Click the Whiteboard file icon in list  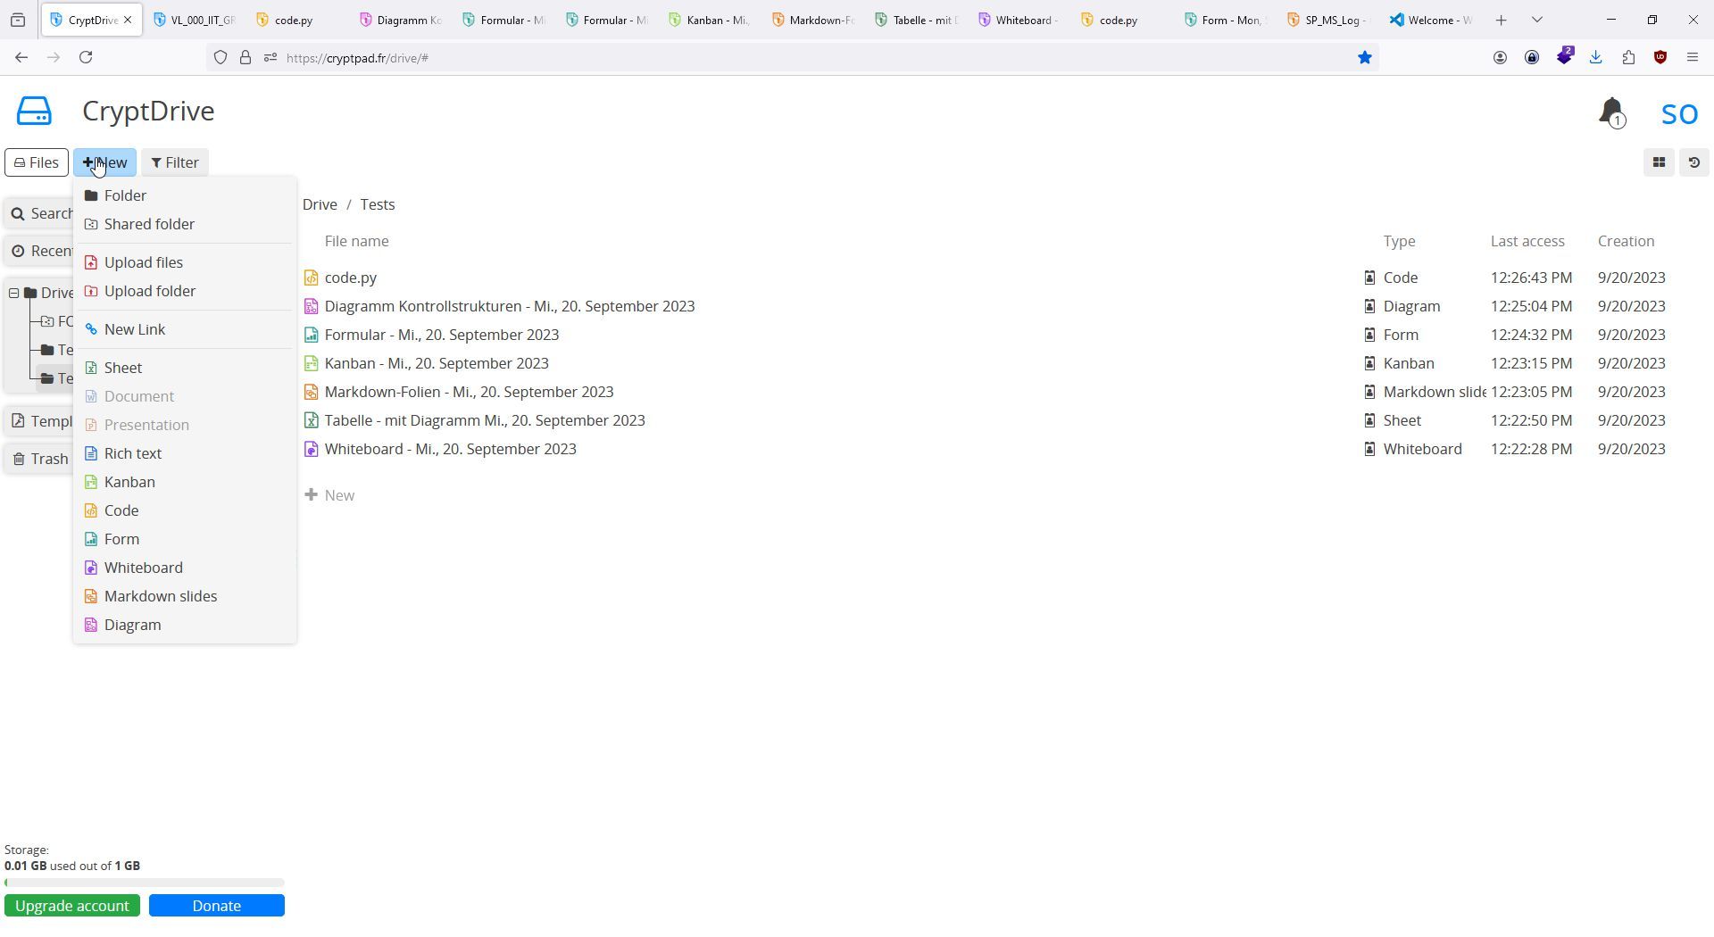(x=311, y=450)
